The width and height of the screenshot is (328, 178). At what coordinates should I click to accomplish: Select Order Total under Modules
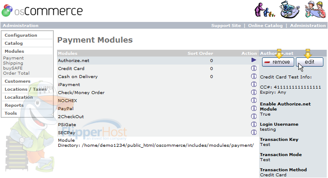[x=16, y=73]
